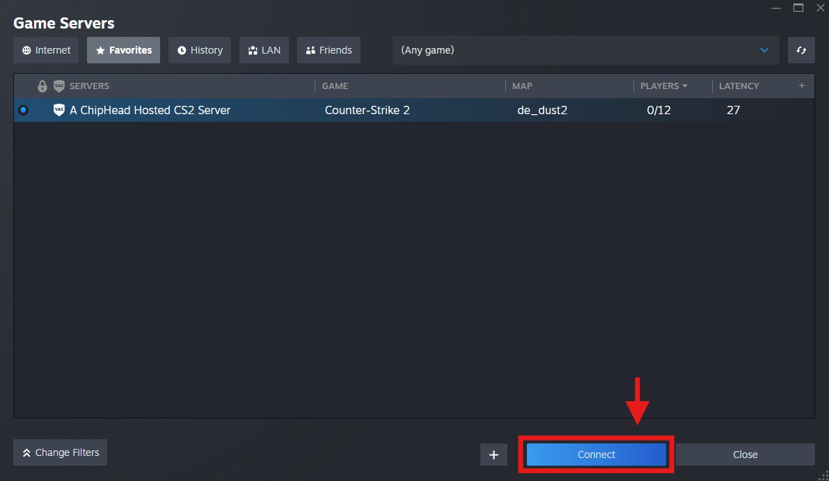
Task: Switch to the Internet tab
Action: [x=46, y=50]
